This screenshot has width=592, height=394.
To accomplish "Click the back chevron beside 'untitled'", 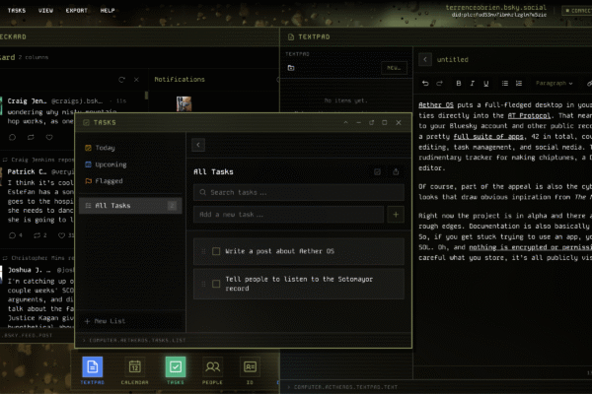I will point(425,59).
